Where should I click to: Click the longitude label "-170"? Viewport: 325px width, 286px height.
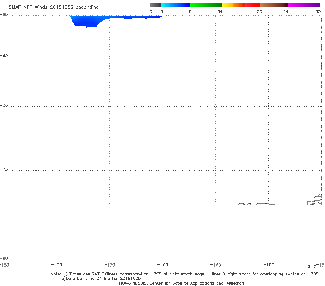(x=110, y=265)
